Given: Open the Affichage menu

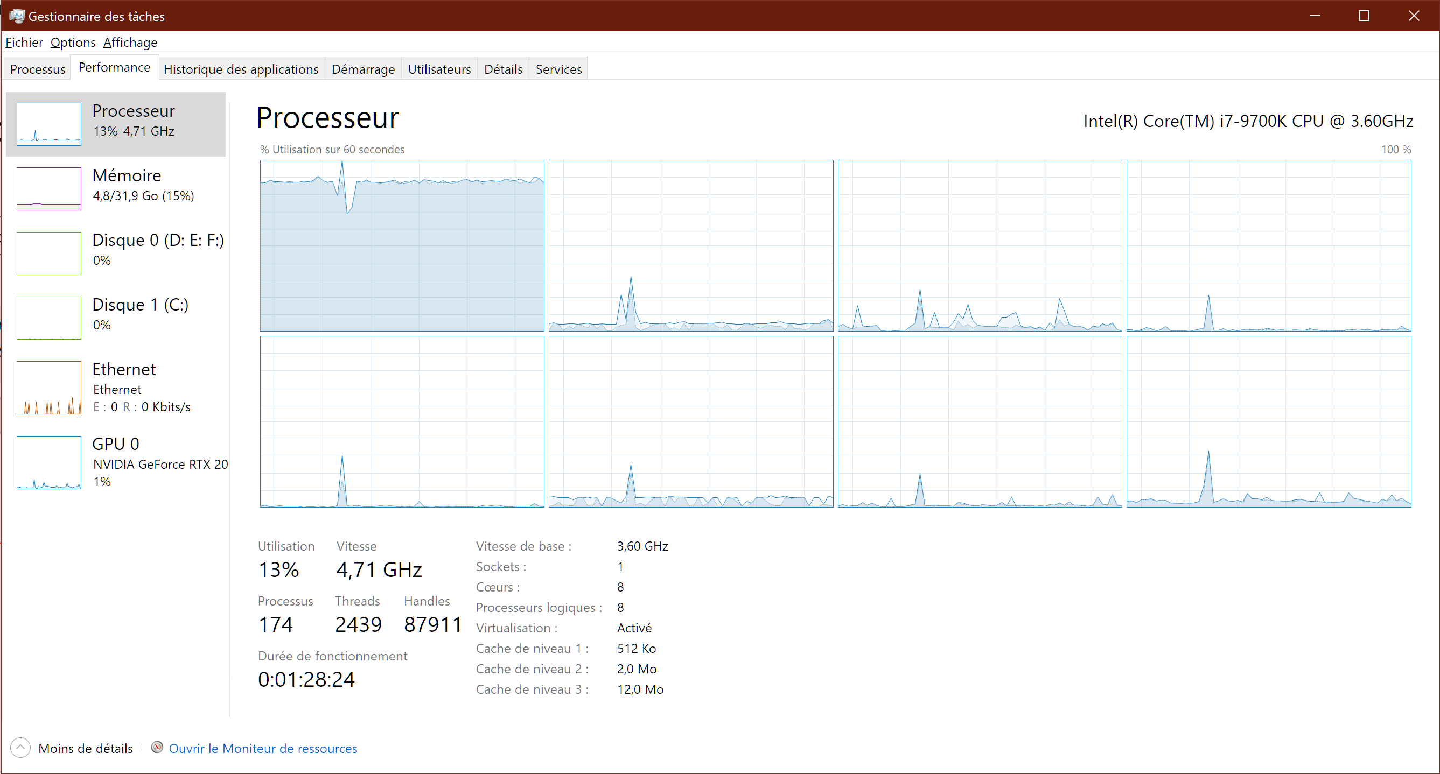Looking at the screenshot, I should coord(130,43).
